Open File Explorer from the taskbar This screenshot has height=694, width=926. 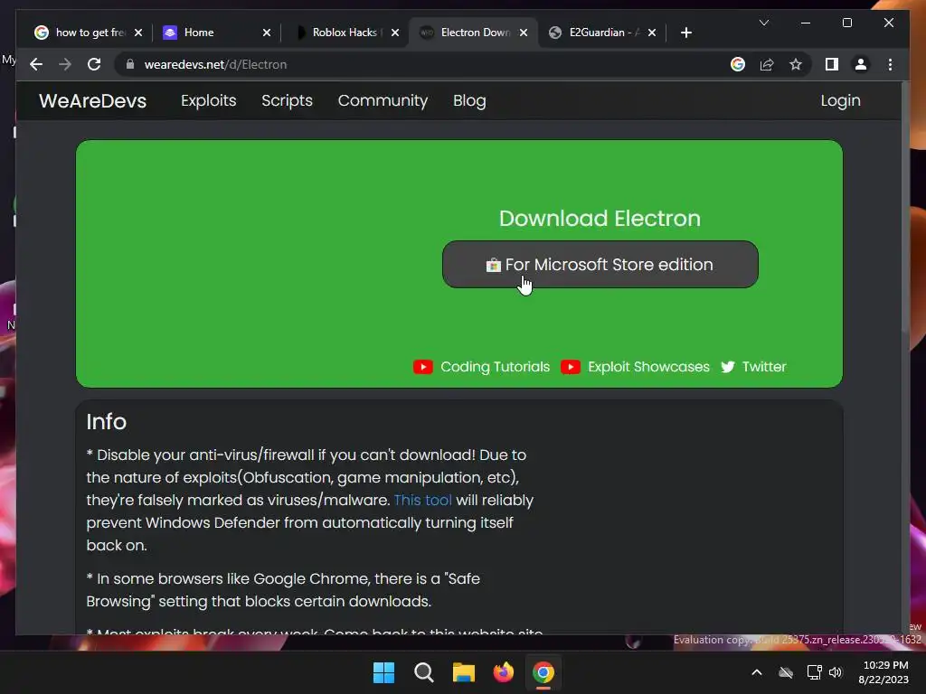pos(464,672)
